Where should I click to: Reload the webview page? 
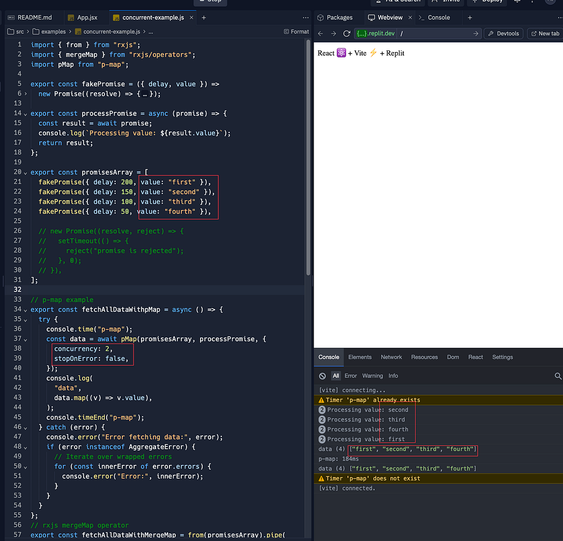pos(346,33)
